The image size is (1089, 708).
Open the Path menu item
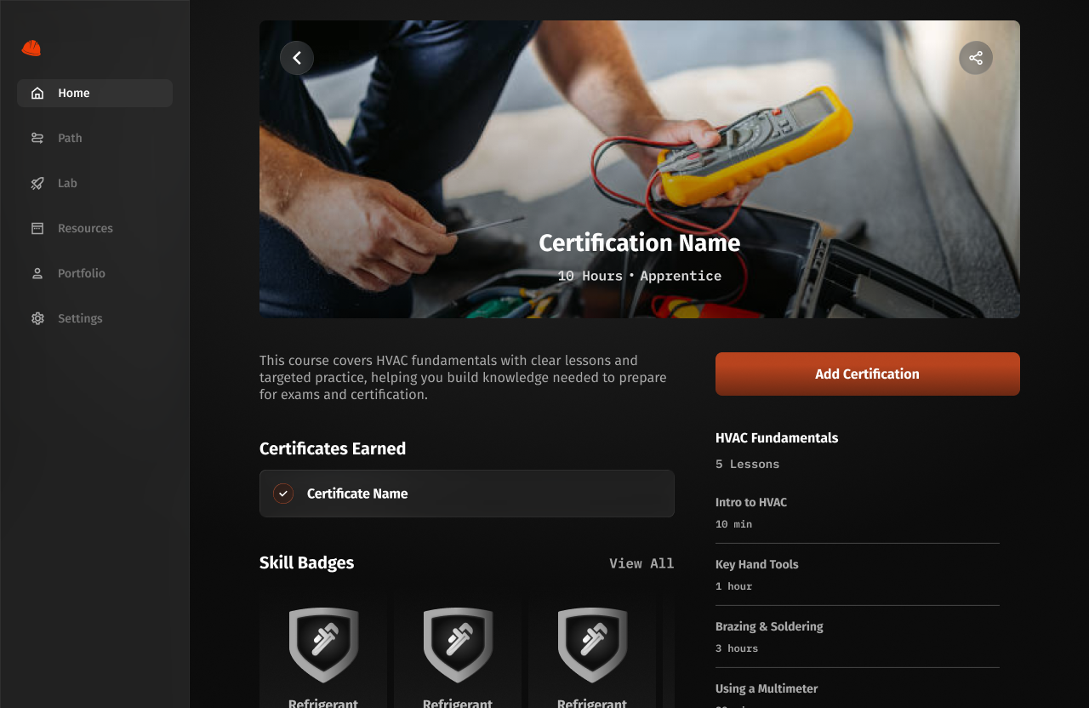click(94, 138)
